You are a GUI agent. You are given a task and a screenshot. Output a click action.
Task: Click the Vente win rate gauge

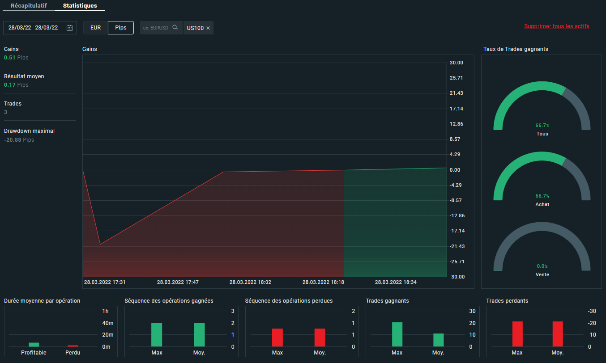point(542,248)
